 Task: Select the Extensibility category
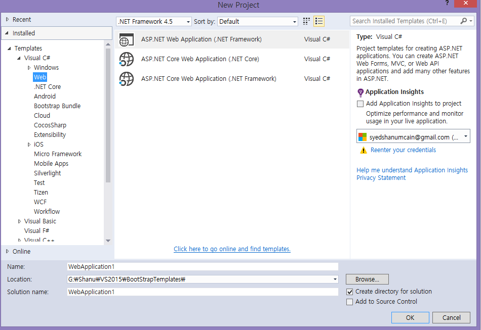(50, 135)
